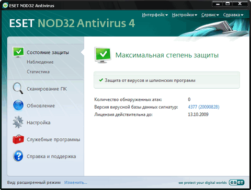Expand the Справка top menu
Image resolution: width=251 pixels, height=190 pixels.
click(x=233, y=15)
